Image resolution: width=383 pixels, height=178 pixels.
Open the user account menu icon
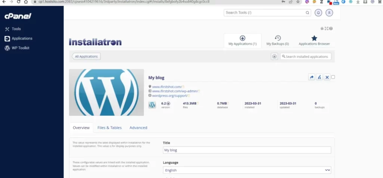tap(329, 13)
